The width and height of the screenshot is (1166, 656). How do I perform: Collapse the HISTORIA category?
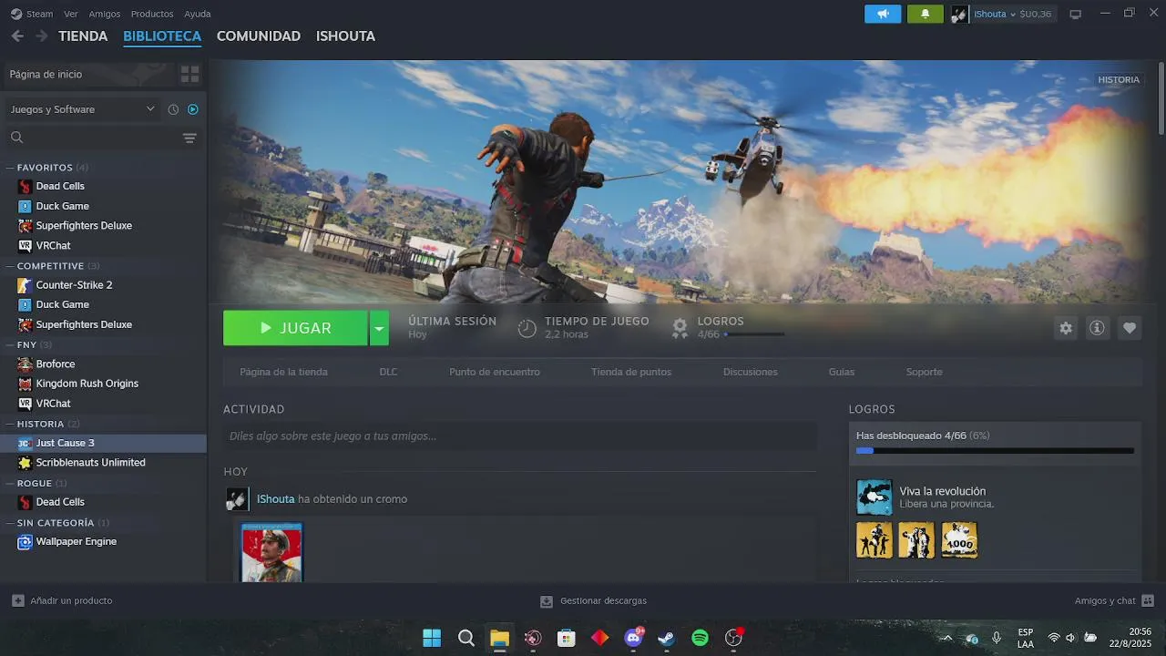[x=10, y=424]
